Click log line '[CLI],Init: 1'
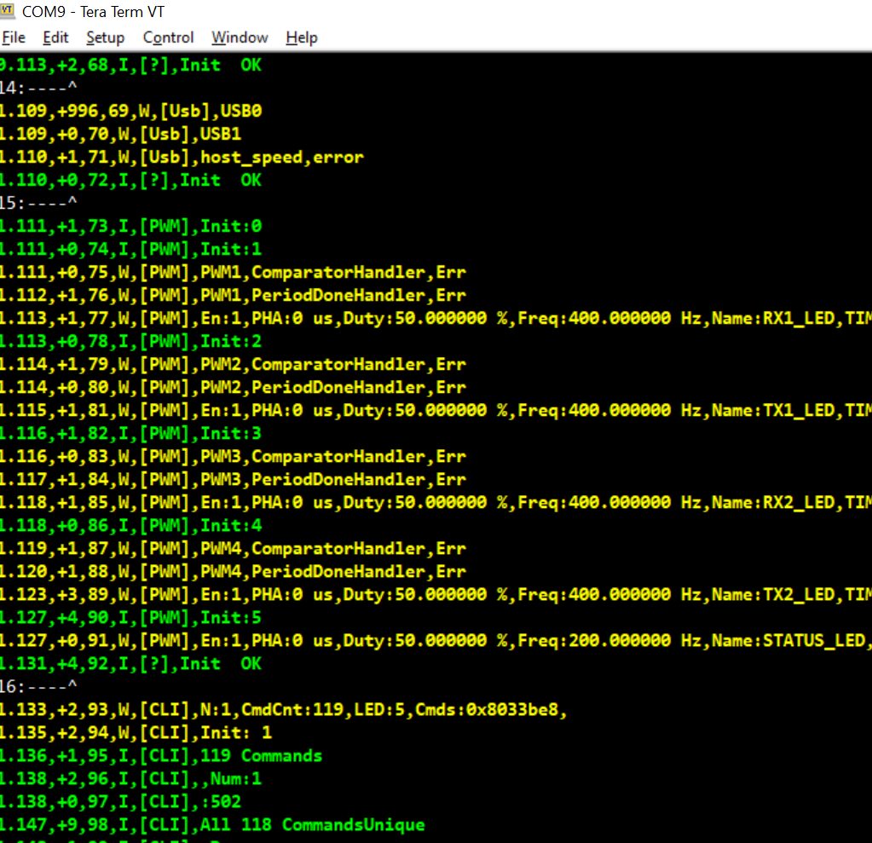Image resolution: width=872 pixels, height=843 pixels. 136,732
